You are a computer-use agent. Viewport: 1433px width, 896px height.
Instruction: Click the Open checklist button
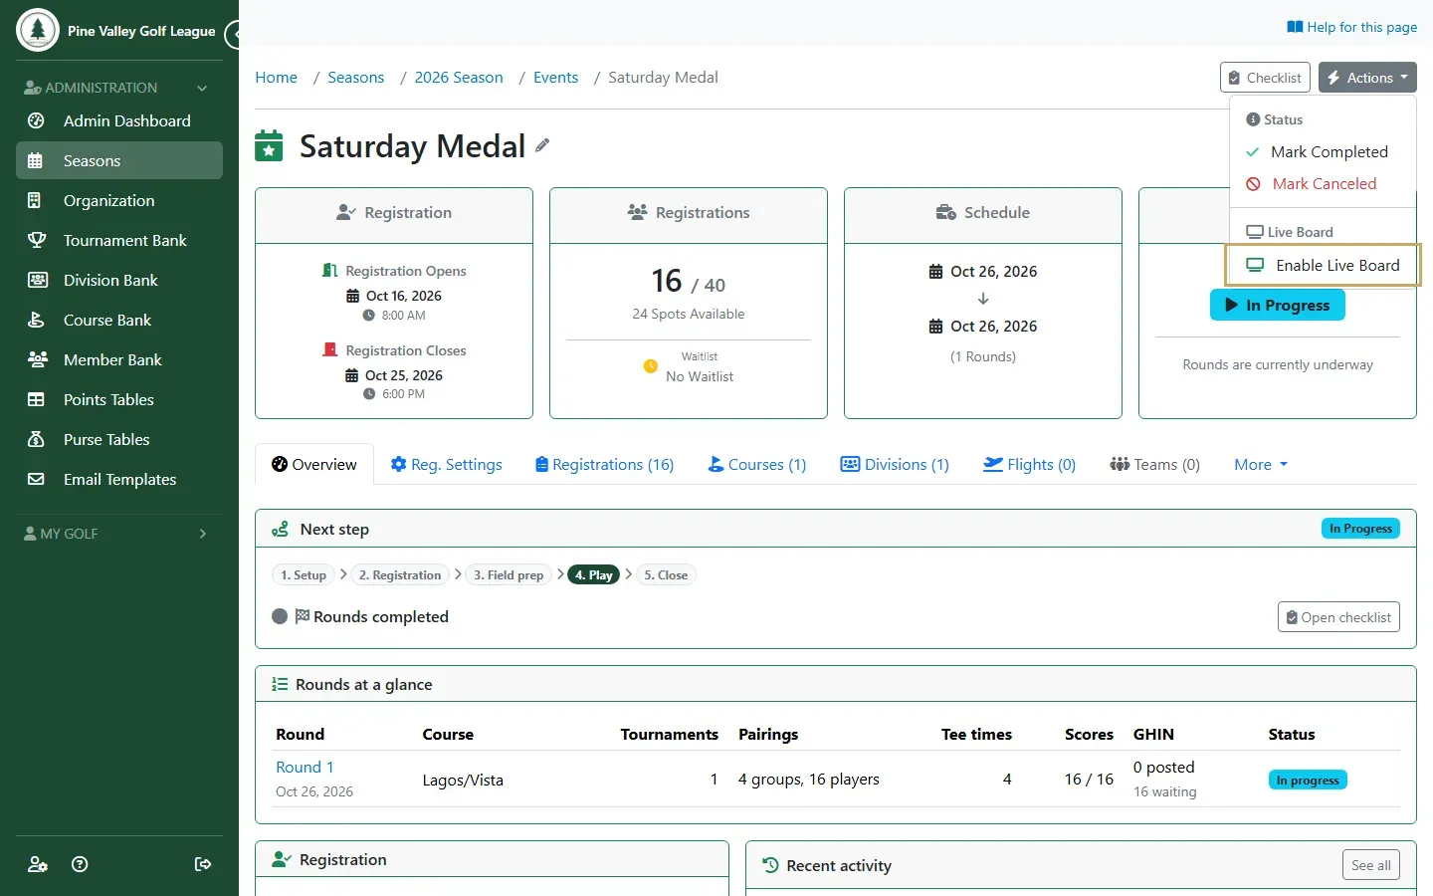tap(1338, 617)
